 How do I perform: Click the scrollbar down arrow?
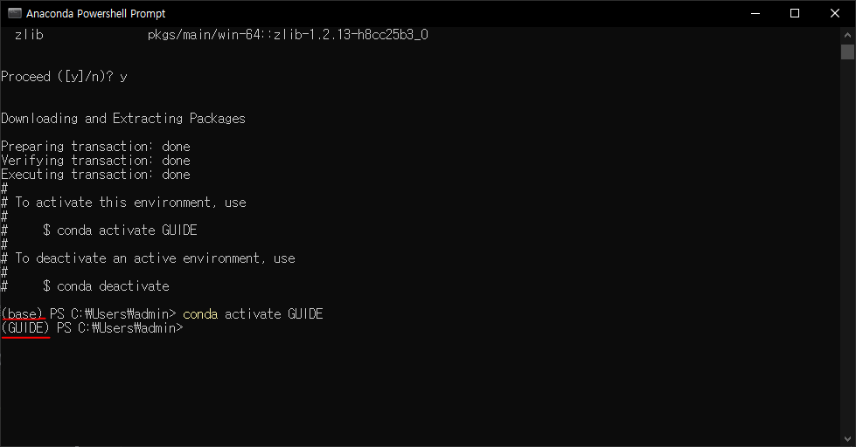click(847, 439)
